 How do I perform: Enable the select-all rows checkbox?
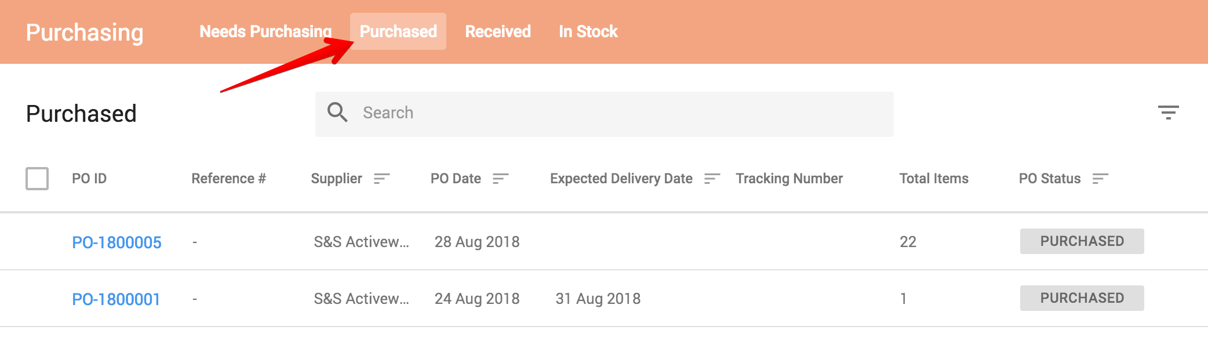(37, 179)
